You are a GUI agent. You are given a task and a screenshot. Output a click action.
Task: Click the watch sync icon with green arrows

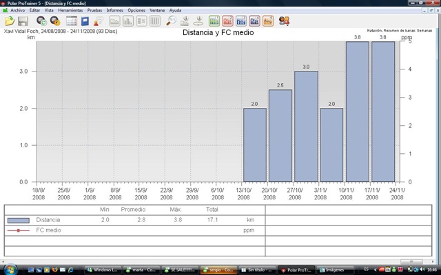41,21
